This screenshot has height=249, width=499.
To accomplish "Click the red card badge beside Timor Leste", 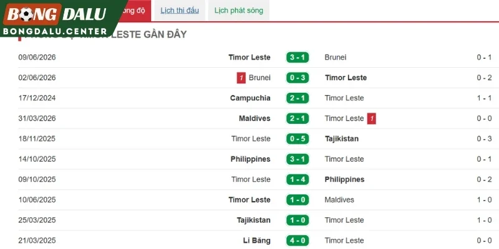I will (x=371, y=118).
